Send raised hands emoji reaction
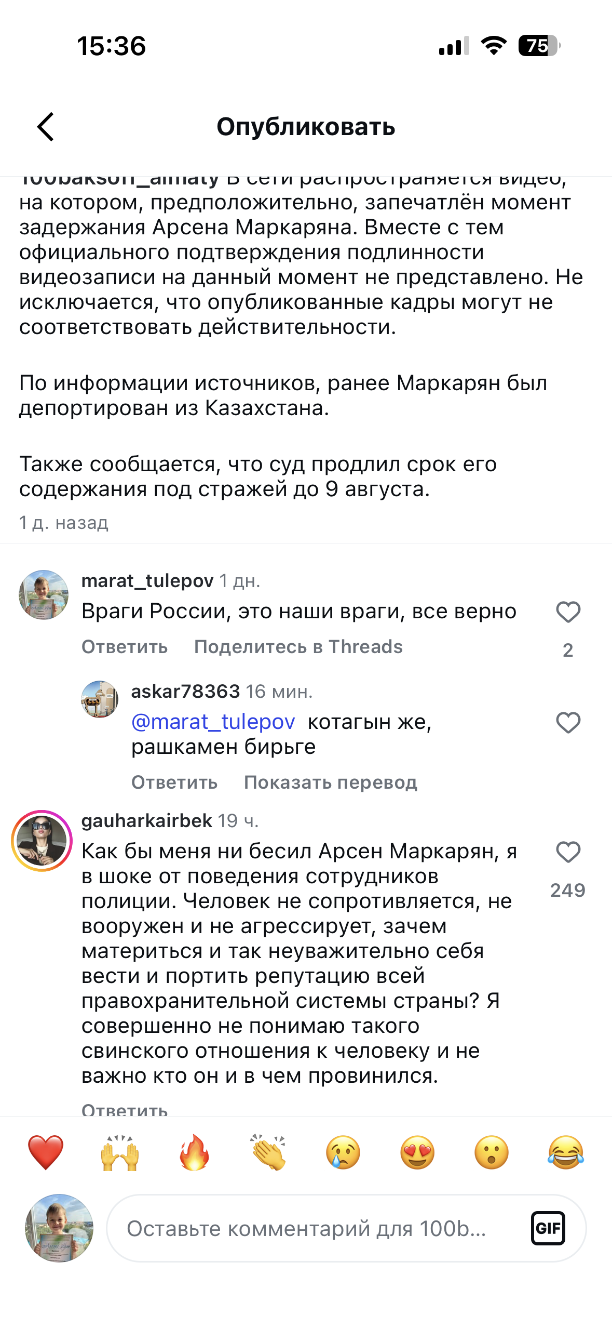Viewport: 612px width, 1328px height. (x=120, y=1152)
